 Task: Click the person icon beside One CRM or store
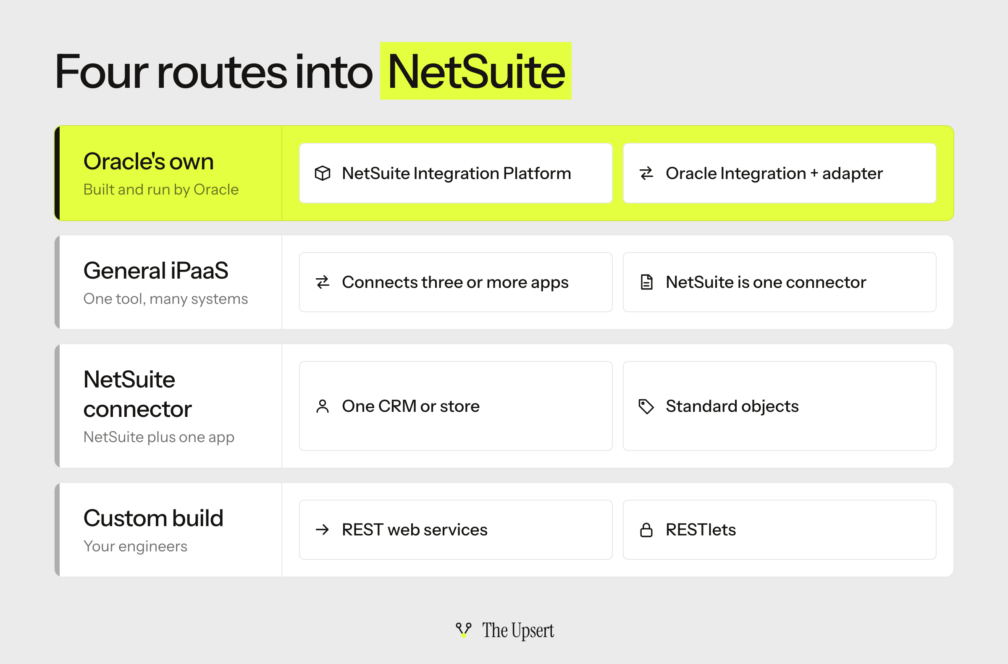(x=322, y=406)
